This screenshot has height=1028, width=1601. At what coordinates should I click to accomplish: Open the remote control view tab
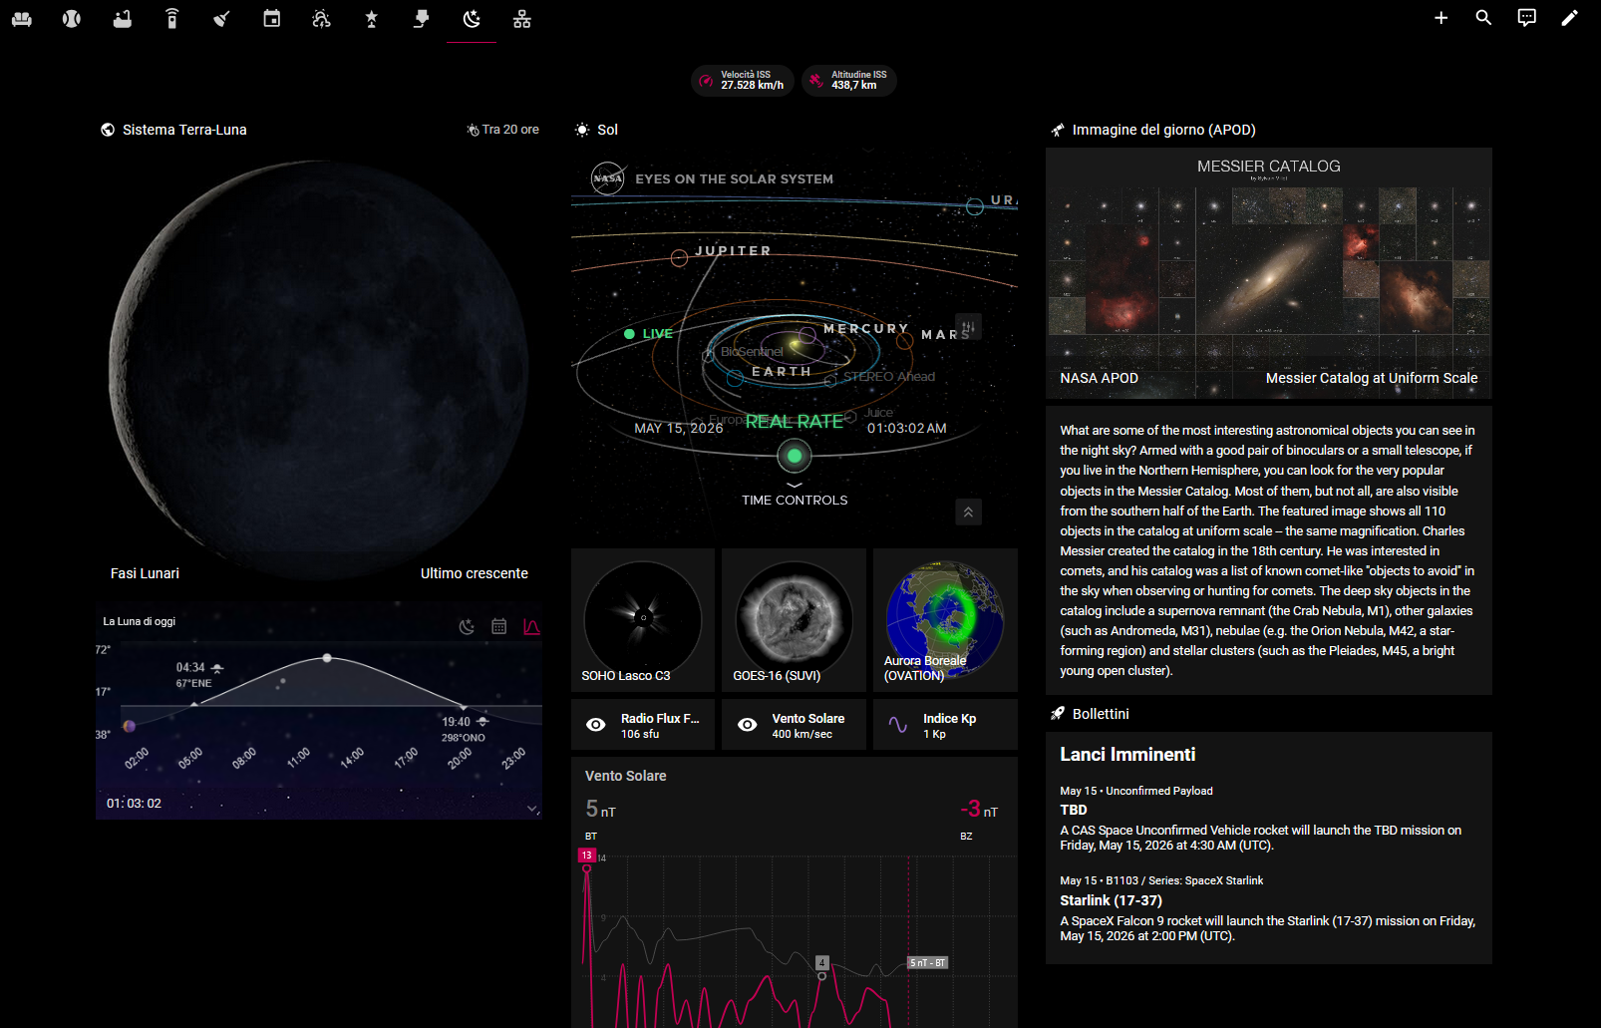click(x=171, y=18)
